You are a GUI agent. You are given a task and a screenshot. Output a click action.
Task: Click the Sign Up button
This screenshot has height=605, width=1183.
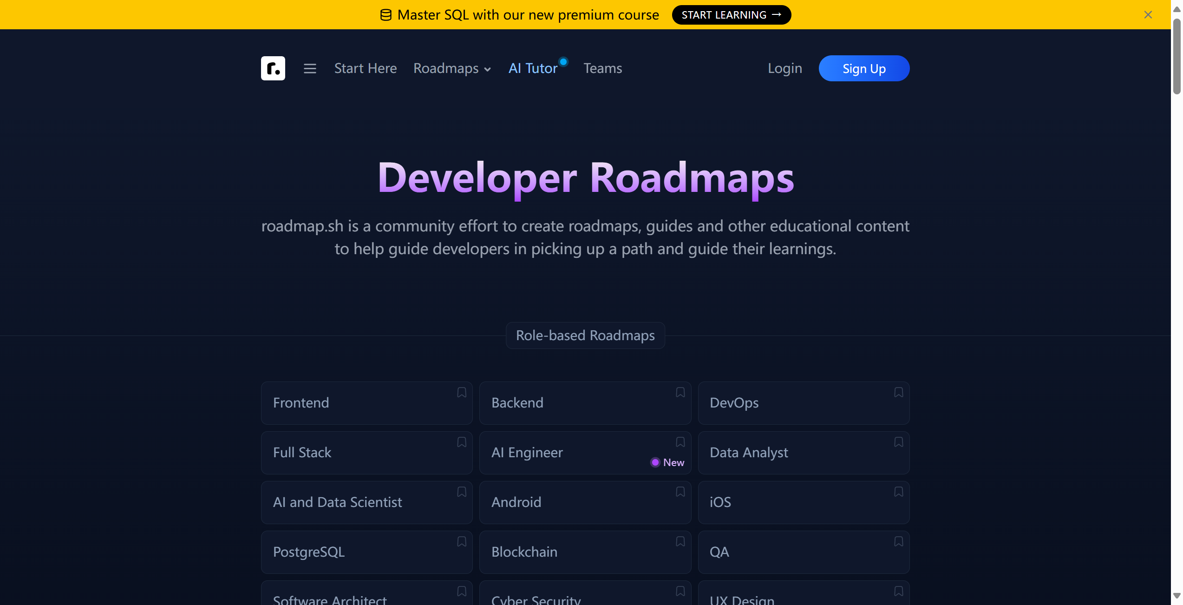[x=863, y=68]
